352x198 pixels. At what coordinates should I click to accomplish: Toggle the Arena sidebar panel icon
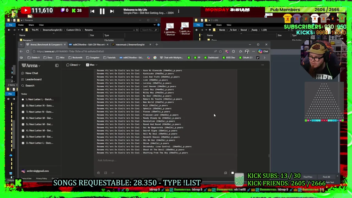[x=57, y=65]
